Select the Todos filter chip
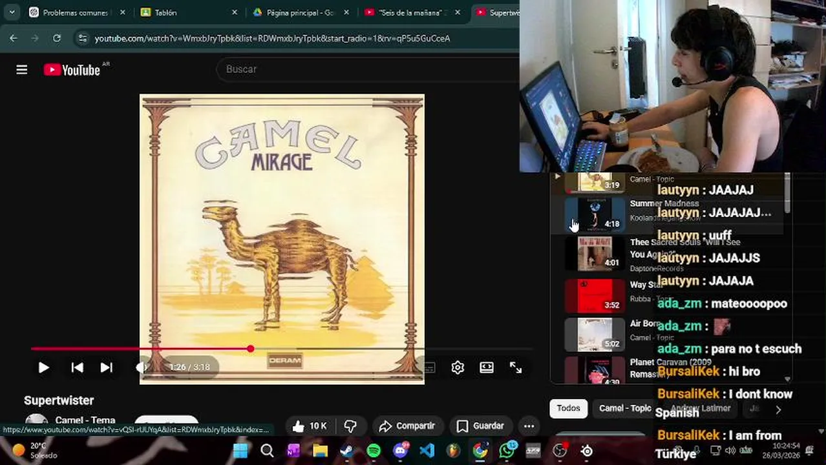The image size is (826, 465). (568, 408)
